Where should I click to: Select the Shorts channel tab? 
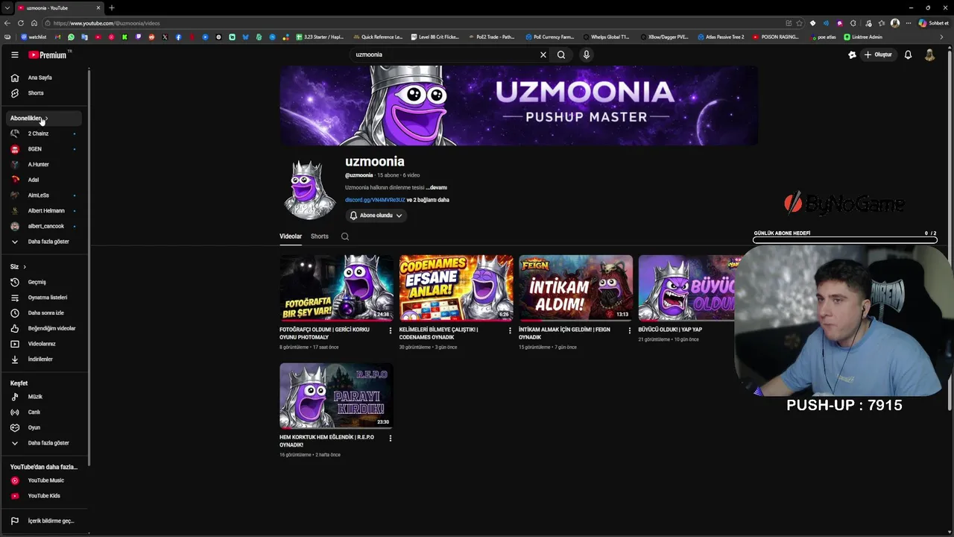pyautogui.click(x=320, y=236)
